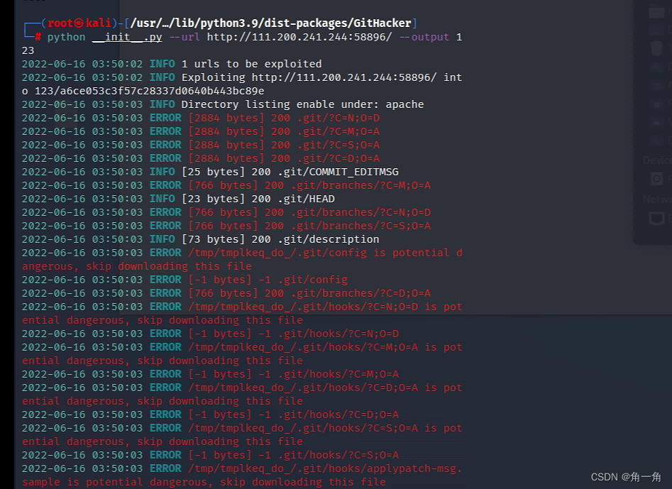
Task: Click the word python in the command
Action: pos(67,38)
